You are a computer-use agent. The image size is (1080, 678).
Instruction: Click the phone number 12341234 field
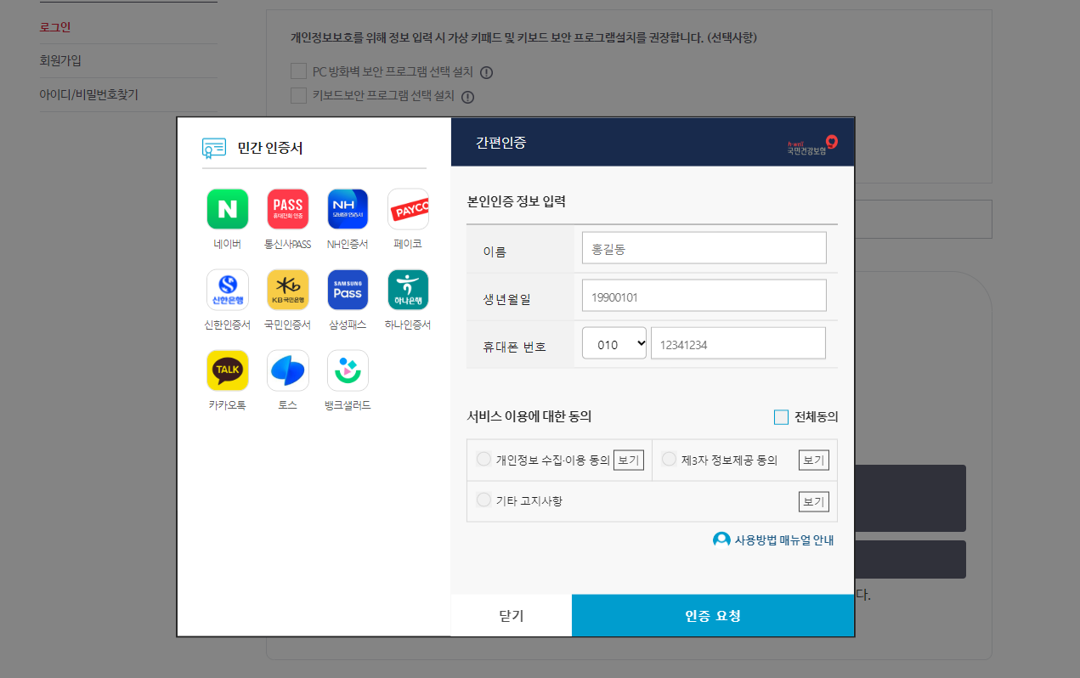(x=738, y=343)
